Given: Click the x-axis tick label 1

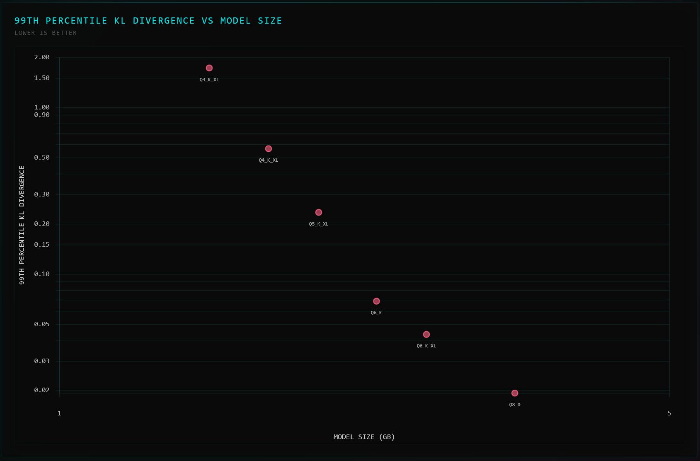Looking at the screenshot, I should click(x=59, y=413).
